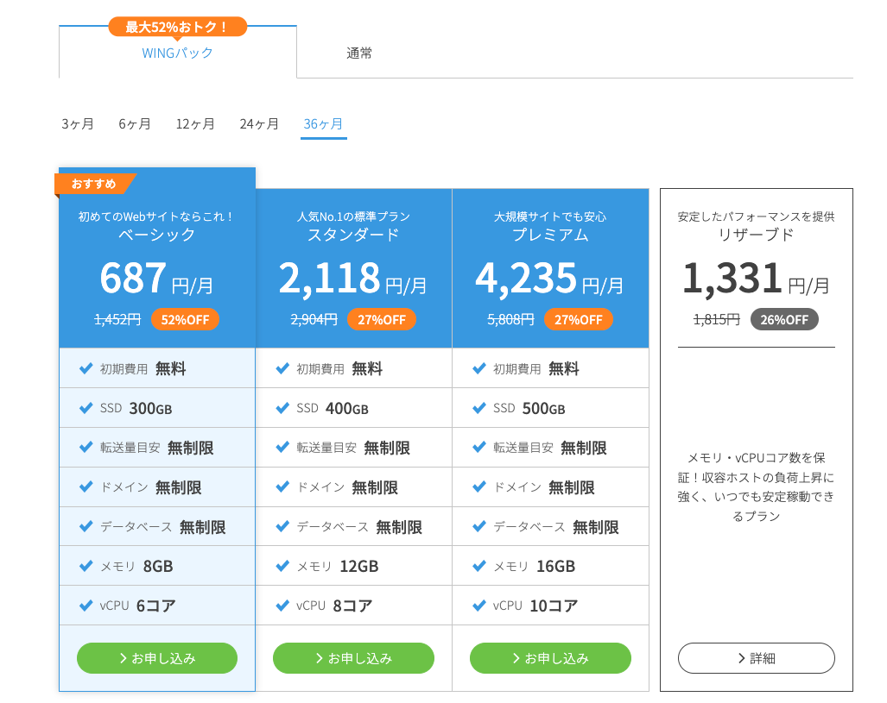Viewport: 887px width, 703px height.
Task: Open 詳細 for the リザーブド plan
Action: (757, 658)
